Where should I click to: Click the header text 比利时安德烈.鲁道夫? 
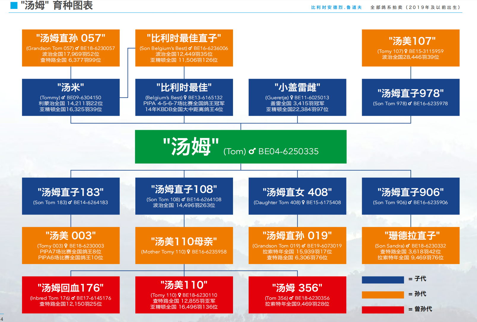click(x=336, y=7)
